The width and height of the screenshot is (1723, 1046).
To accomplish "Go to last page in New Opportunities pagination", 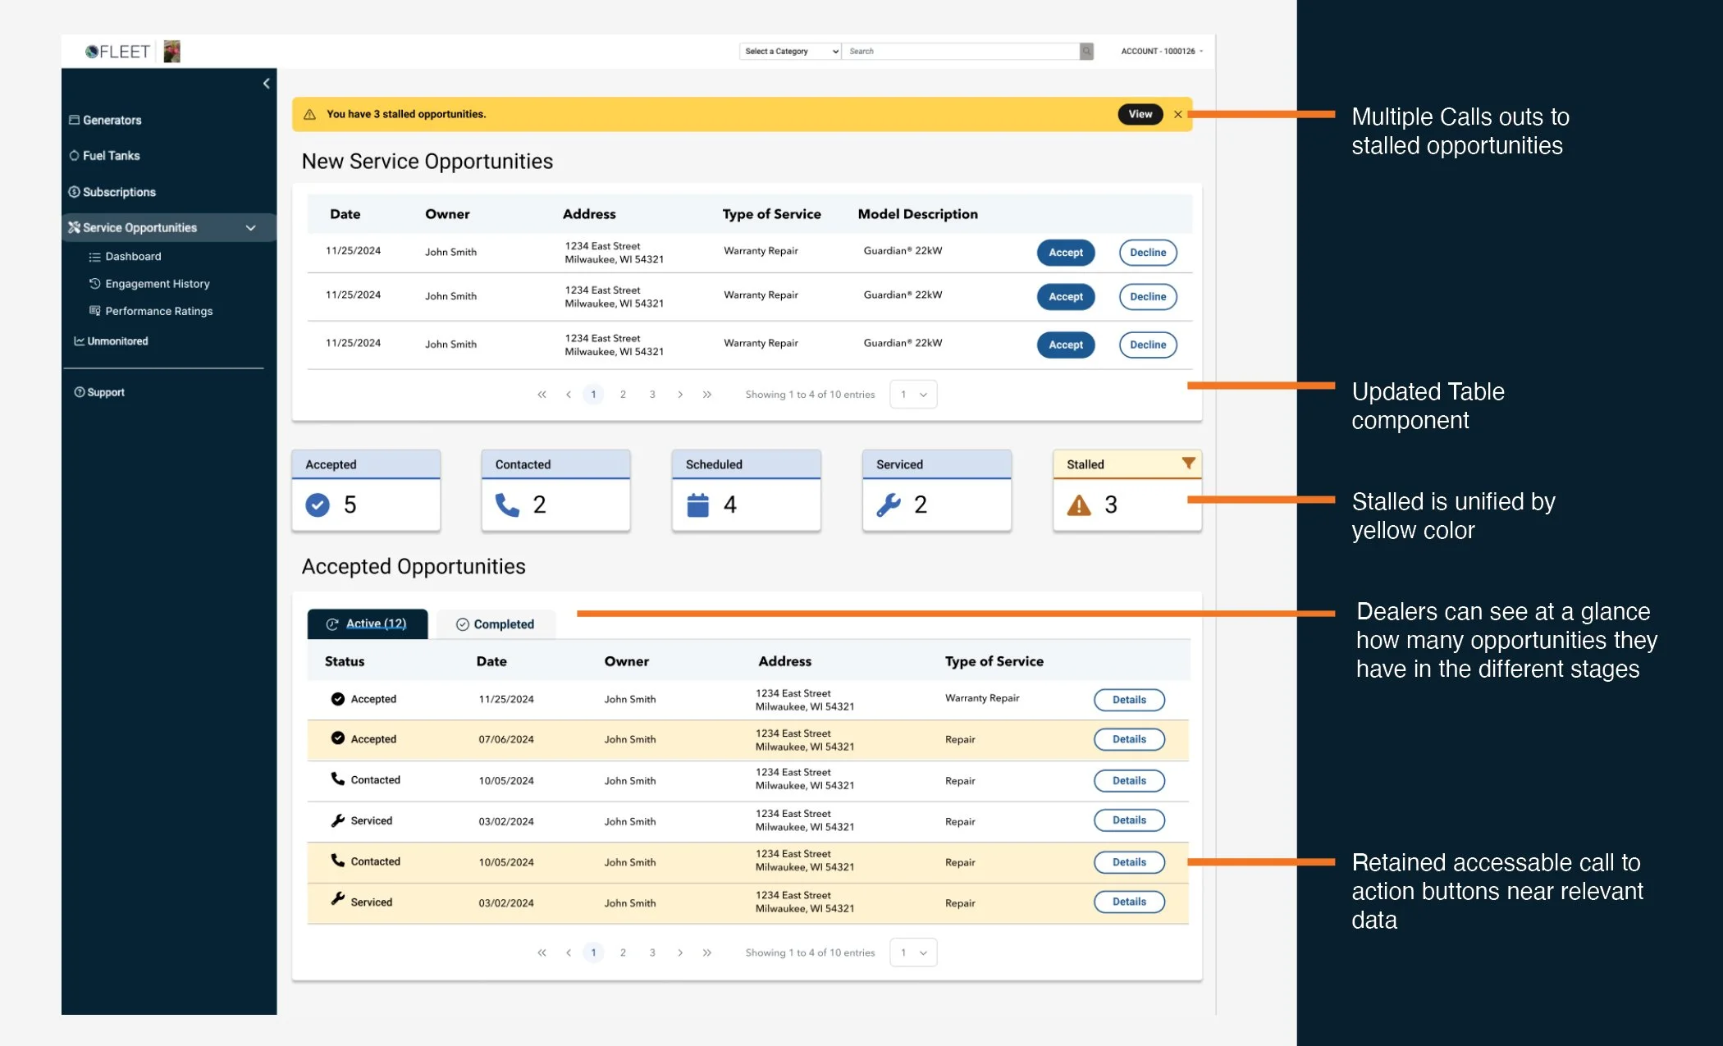I will point(707,395).
